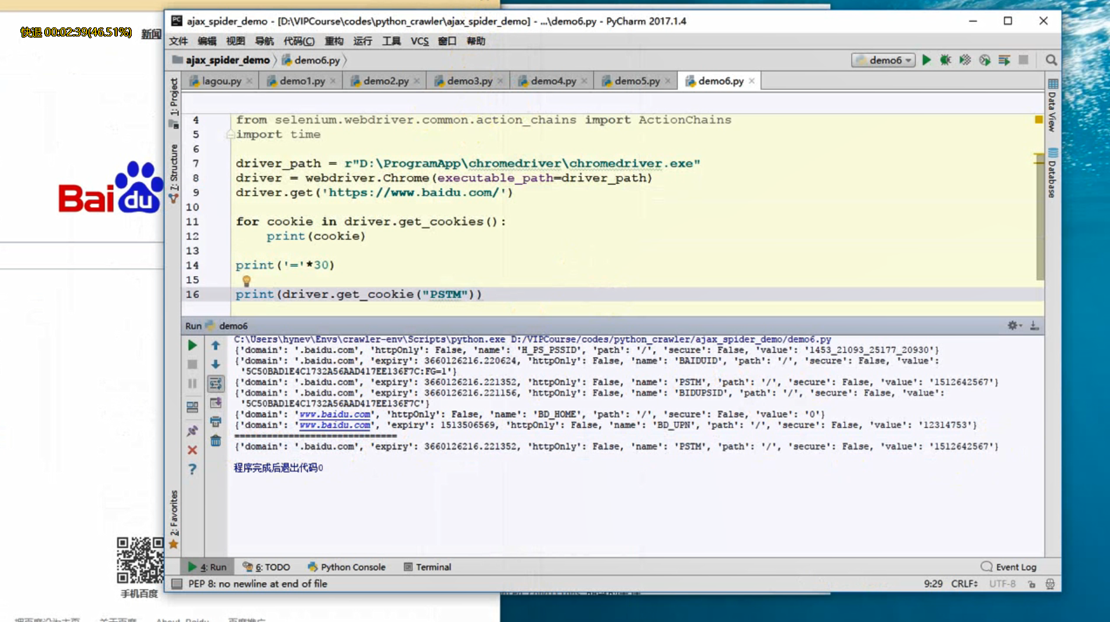Open the Python Console tool window
Image resolution: width=1110 pixels, height=622 pixels.
(347, 567)
